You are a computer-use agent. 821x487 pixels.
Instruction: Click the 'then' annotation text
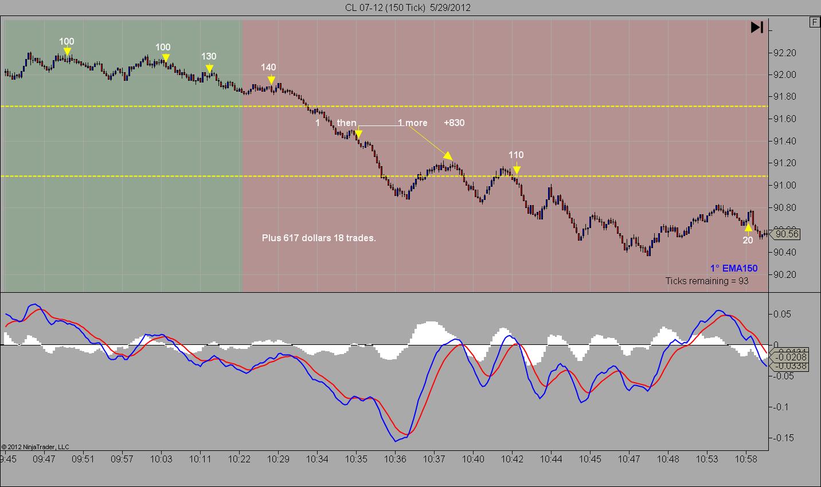point(346,123)
